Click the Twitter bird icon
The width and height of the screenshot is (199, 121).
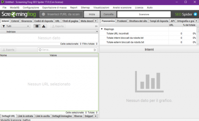point(195,14)
